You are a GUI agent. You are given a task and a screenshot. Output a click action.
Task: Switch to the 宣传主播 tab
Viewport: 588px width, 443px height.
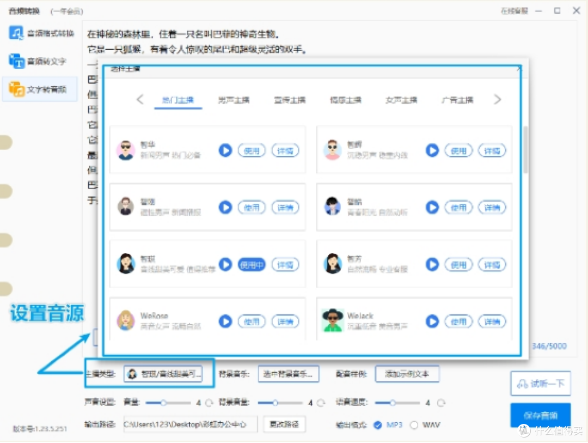[290, 100]
